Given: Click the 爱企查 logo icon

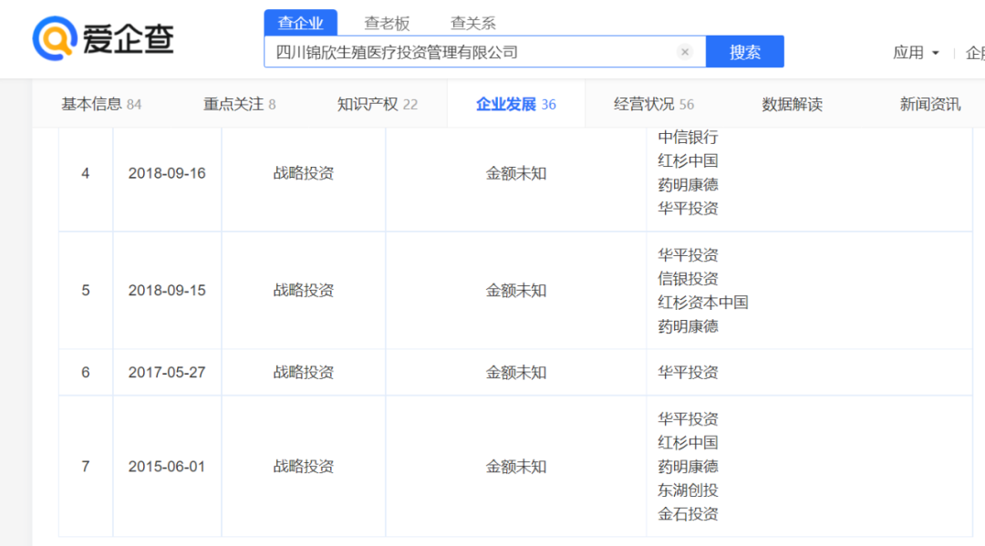Looking at the screenshot, I should 55,38.
